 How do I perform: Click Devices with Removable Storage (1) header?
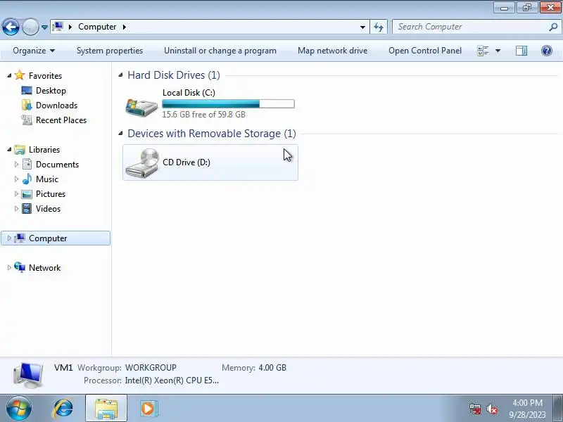[212, 134]
